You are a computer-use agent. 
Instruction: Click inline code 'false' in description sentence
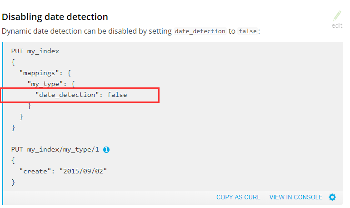[x=248, y=31]
